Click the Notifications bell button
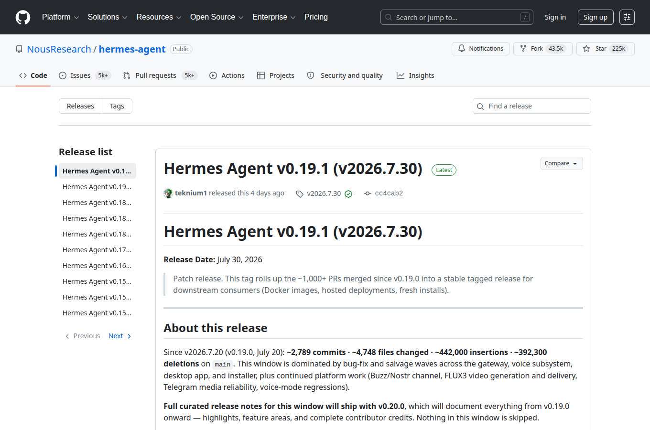650x430 pixels. coord(480,49)
